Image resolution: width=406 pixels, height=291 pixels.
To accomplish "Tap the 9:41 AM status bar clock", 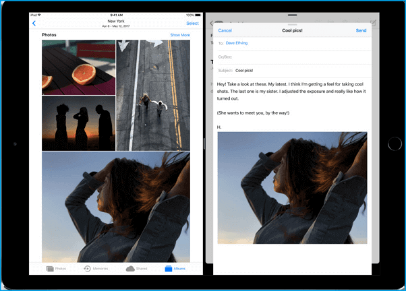I will pyautogui.click(x=117, y=15).
